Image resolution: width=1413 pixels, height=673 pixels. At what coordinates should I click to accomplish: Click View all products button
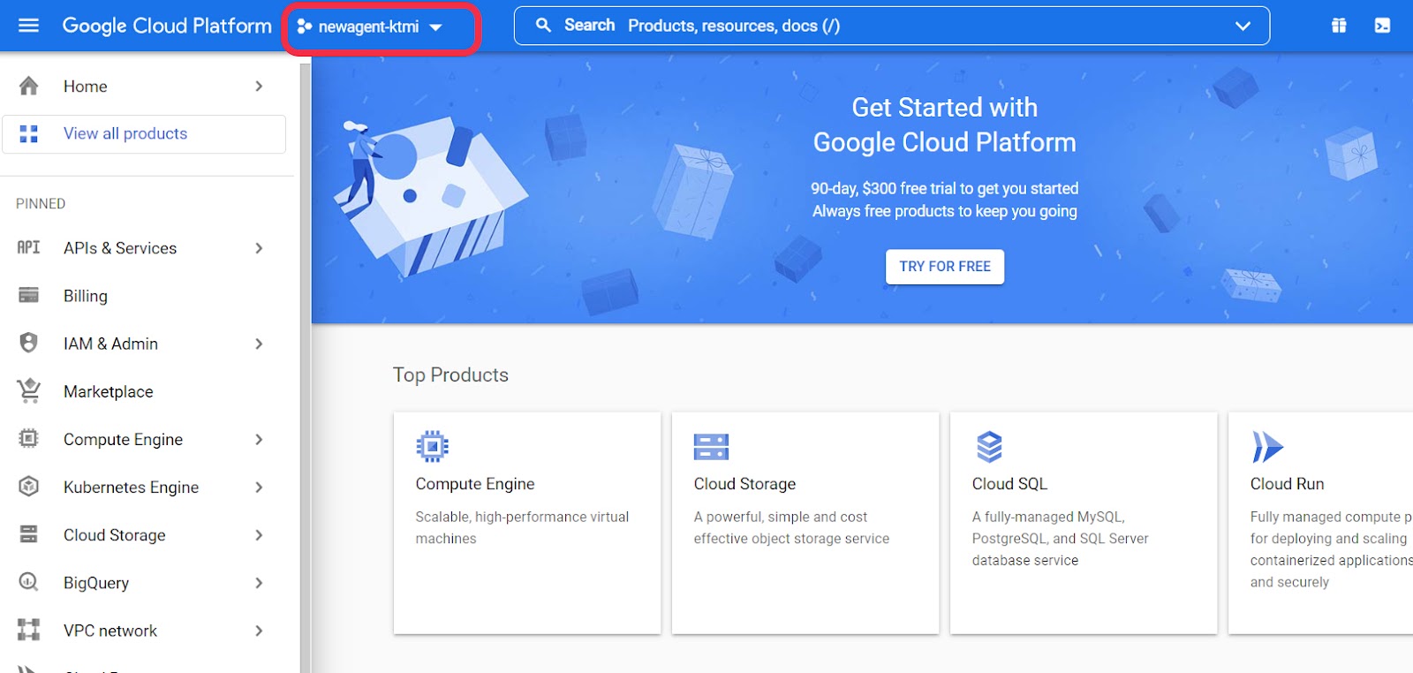click(144, 134)
